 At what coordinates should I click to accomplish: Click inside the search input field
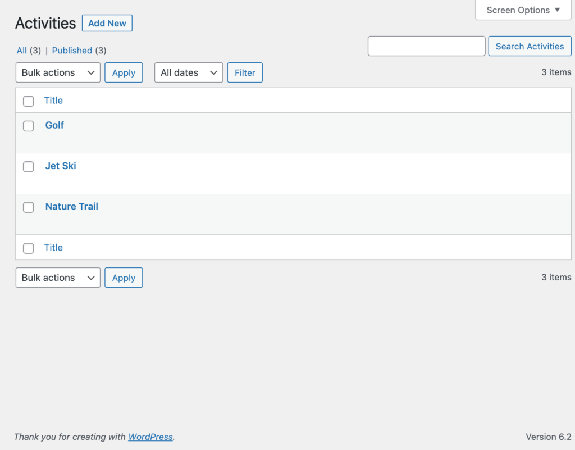click(x=426, y=46)
